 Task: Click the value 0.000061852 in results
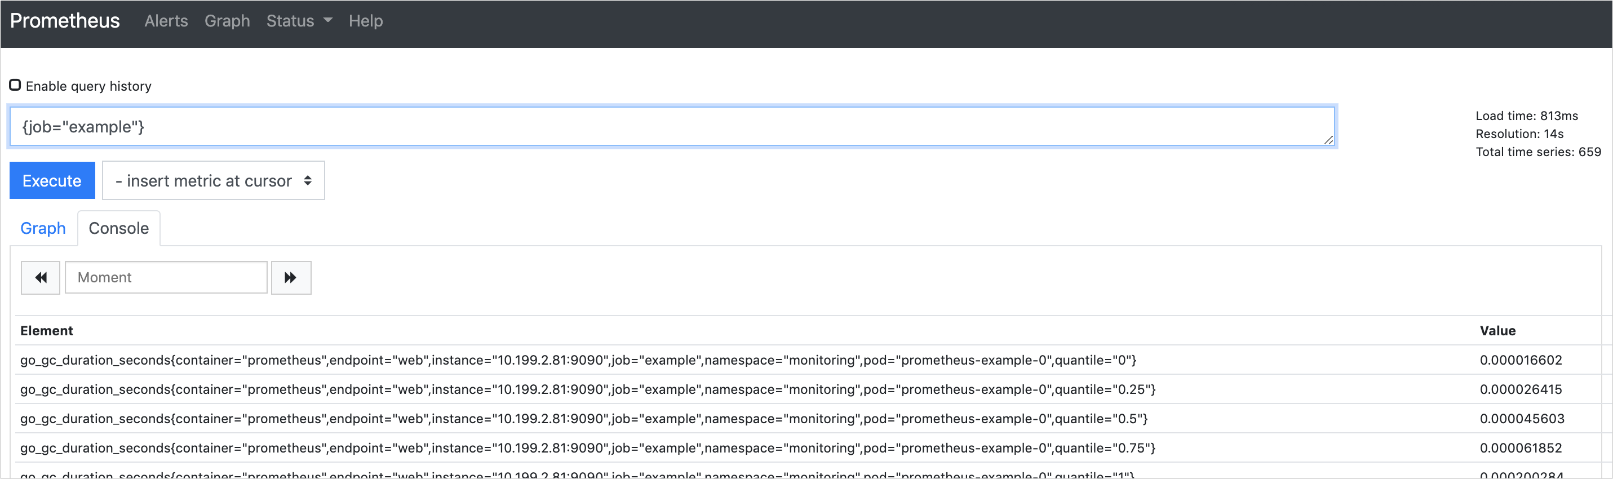(1521, 449)
